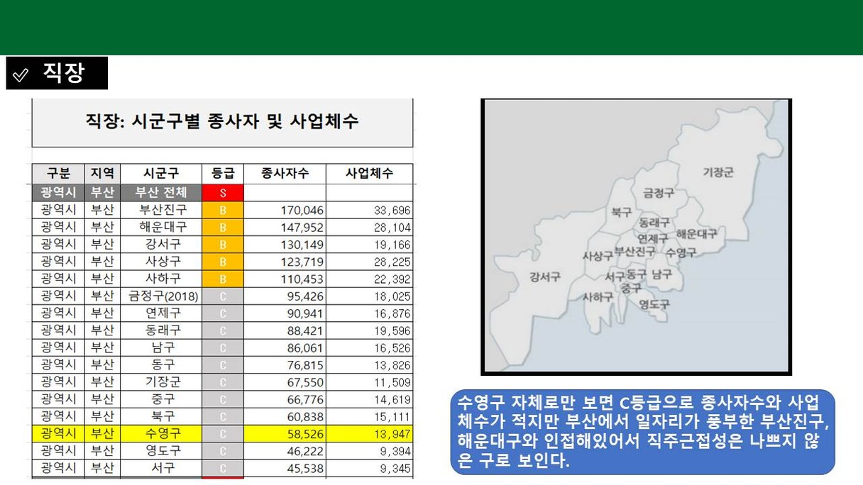Image resolution: width=863 pixels, height=485 pixels.
Task: Click 부산진구 in the table's 시군구 column
Action: click(161, 210)
